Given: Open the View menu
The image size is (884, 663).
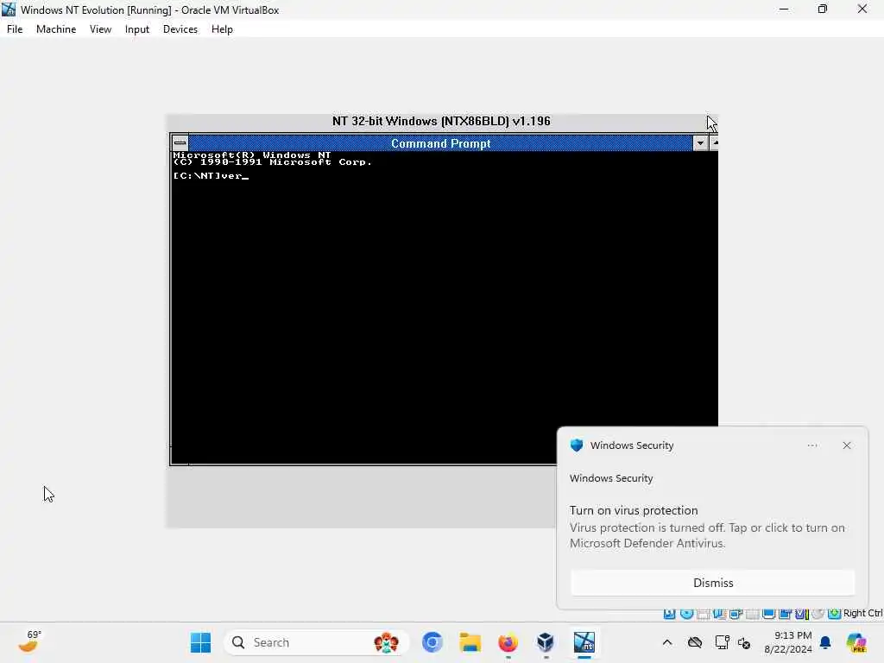Looking at the screenshot, I should [x=100, y=29].
